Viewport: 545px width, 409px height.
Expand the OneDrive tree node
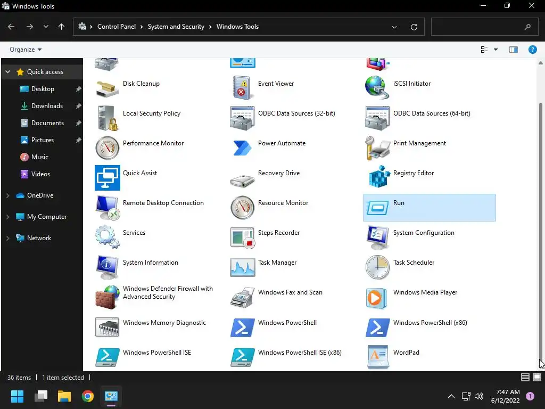[7, 196]
